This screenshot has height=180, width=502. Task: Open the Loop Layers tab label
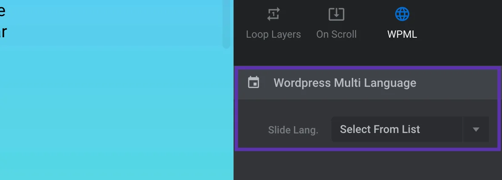click(273, 34)
